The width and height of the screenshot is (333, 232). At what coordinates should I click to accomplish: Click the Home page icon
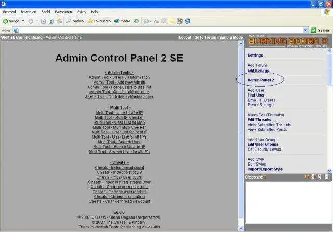click(x=59, y=21)
